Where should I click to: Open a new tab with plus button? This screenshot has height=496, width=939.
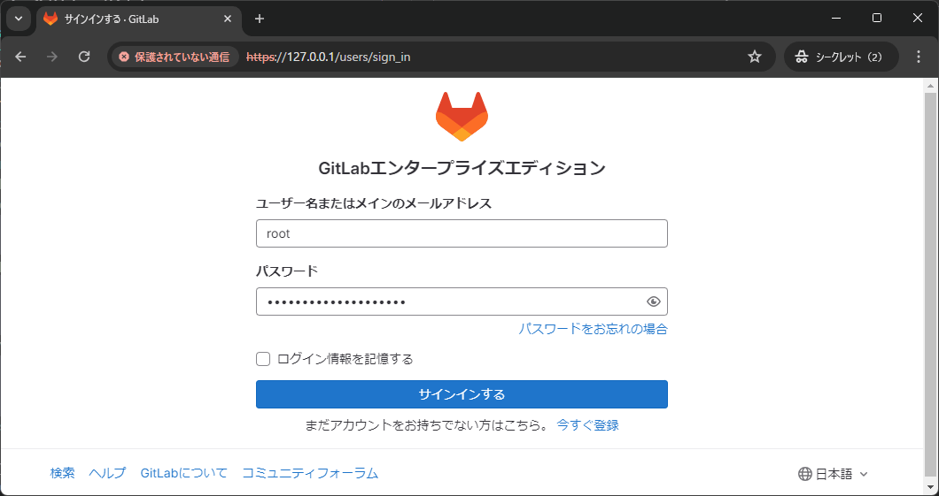[x=260, y=19]
